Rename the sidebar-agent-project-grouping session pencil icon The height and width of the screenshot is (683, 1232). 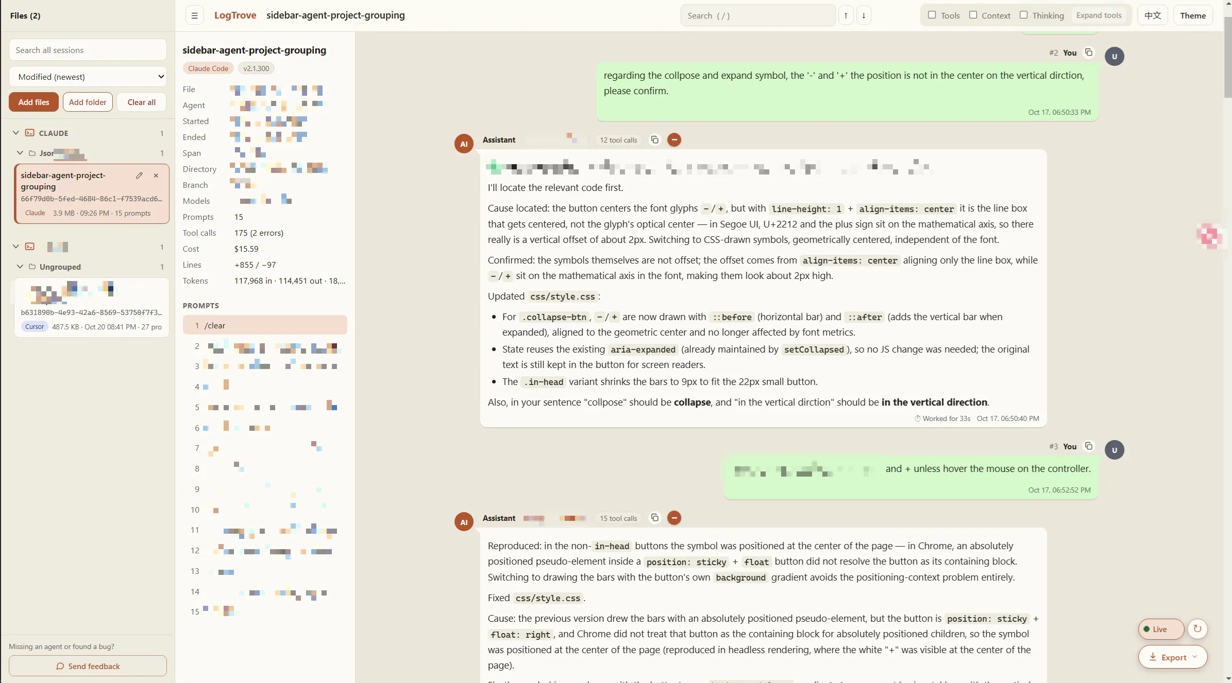click(x=139, y=176)
